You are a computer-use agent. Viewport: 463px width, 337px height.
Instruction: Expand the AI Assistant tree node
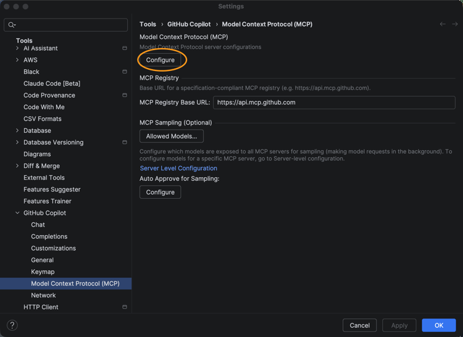(17, 48)
